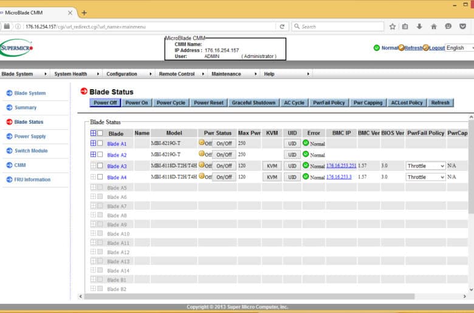Click the Blade System sidebar arrow icon
The image size is (474, 313).
pyautogui.click(x=9, y=93)
